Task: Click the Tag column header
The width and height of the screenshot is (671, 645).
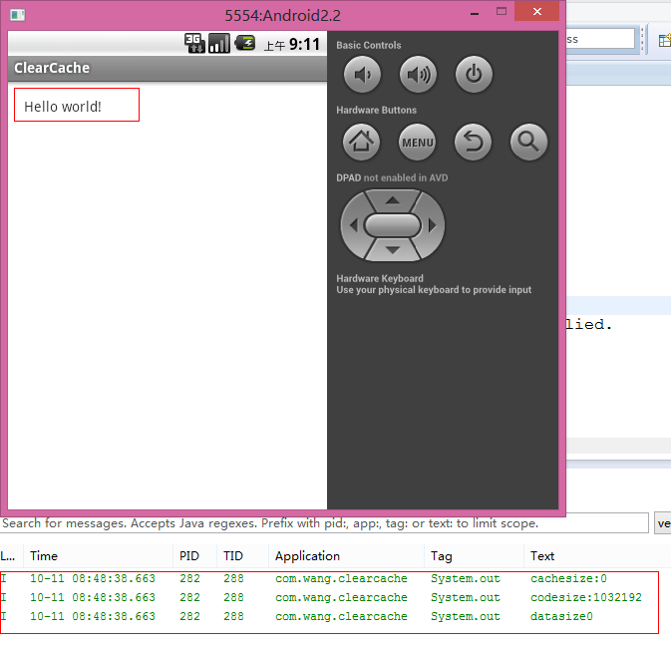Action: click(x=475, y=556)
